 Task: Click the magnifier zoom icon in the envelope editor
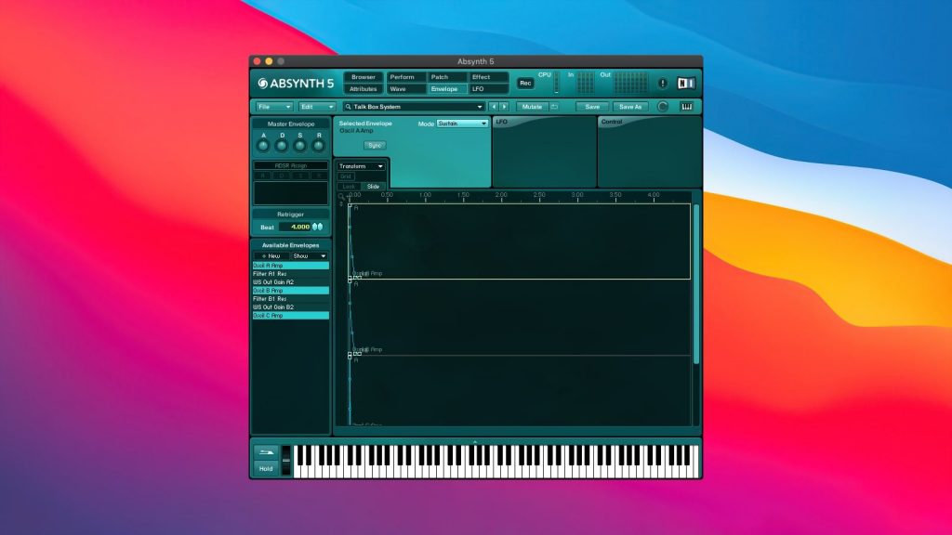click(339, 197)
